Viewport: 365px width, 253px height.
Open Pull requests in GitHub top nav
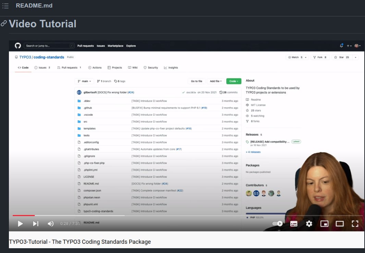coord(85,46)
